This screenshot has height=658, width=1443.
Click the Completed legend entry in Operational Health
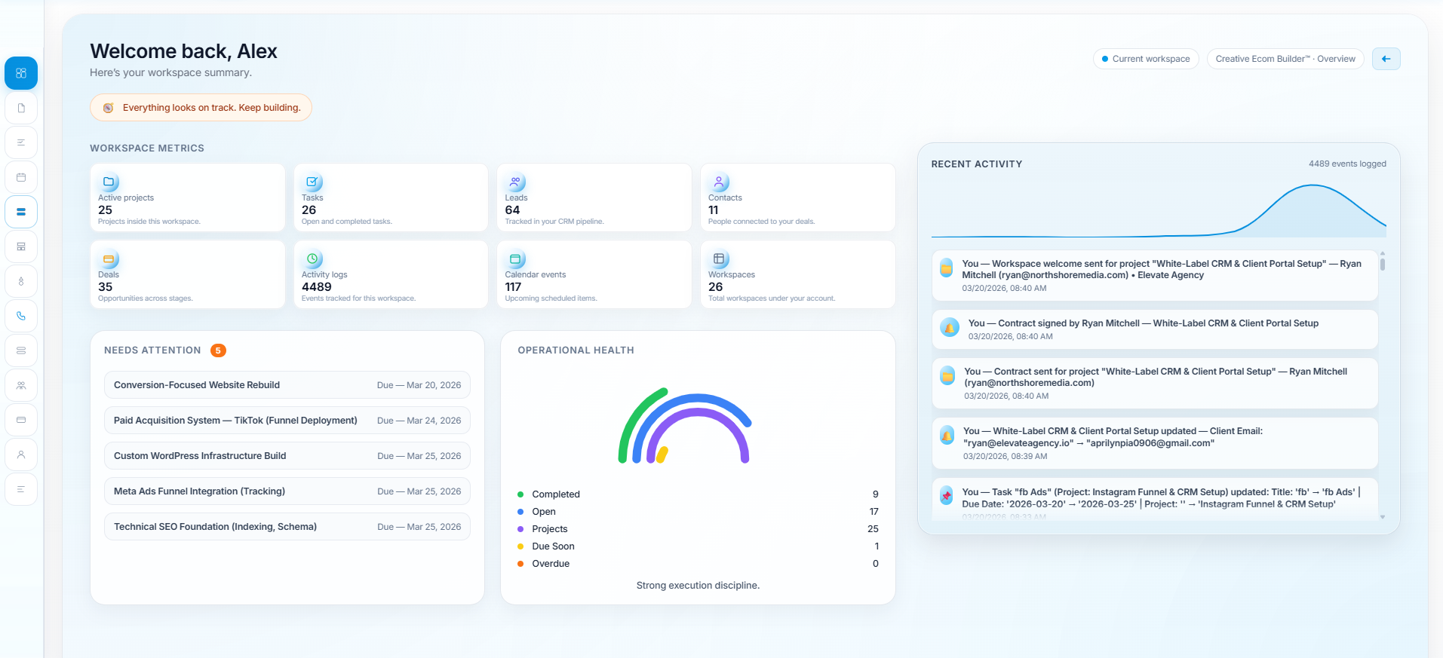555,494
